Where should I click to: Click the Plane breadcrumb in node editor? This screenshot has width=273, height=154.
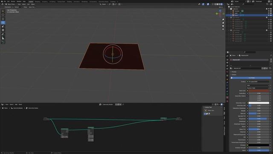pos(5,108)
